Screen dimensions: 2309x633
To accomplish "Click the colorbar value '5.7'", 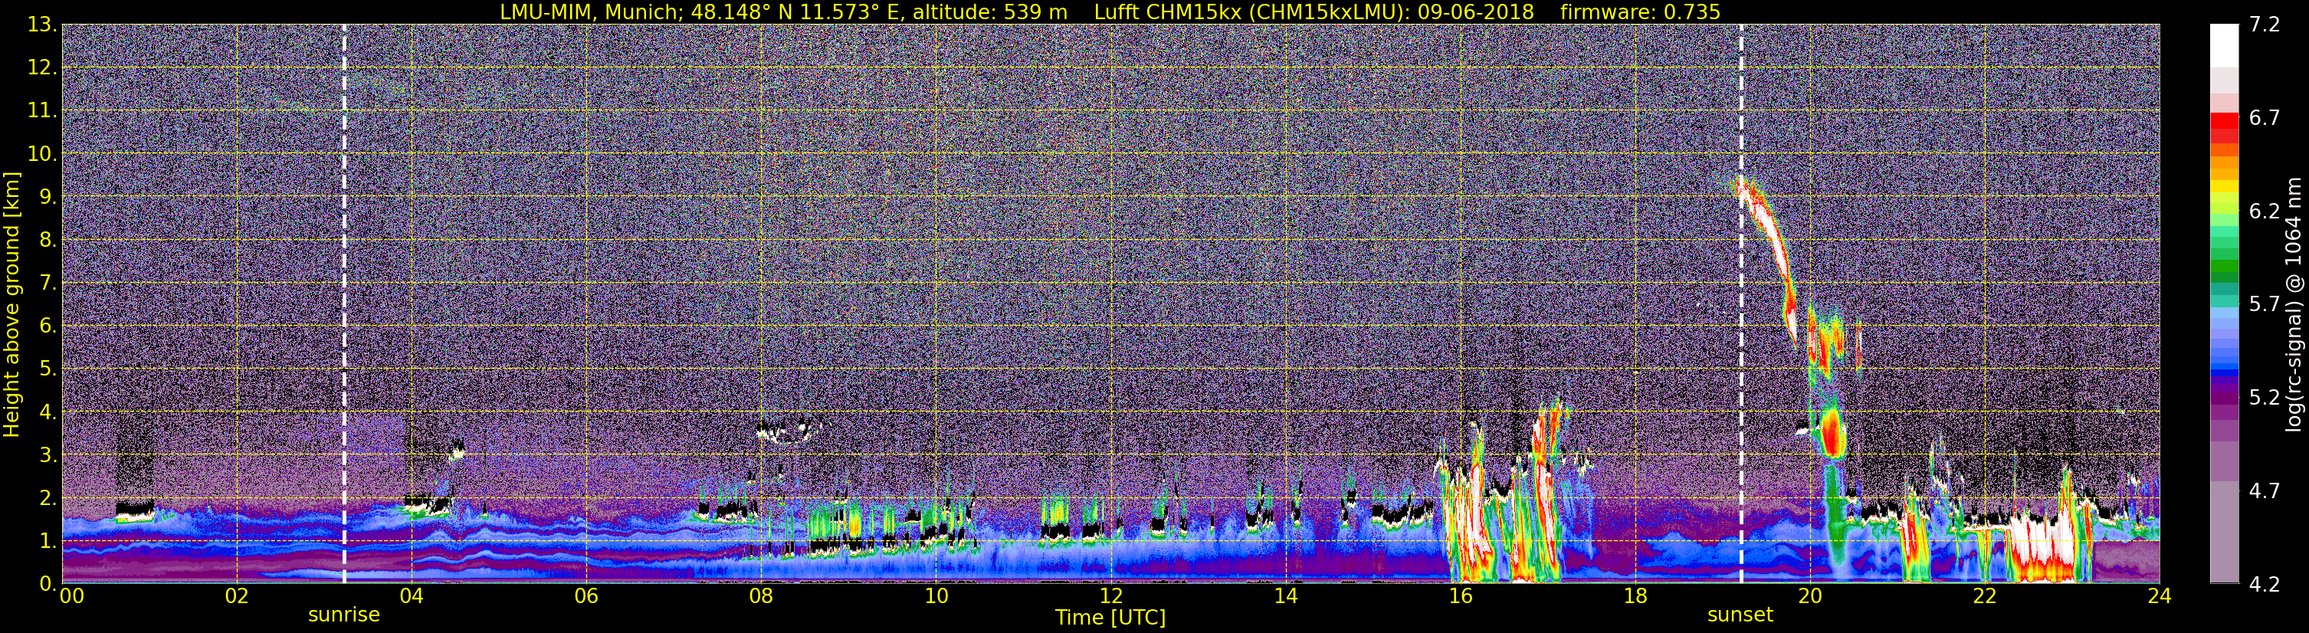I will pos(2265,304).
